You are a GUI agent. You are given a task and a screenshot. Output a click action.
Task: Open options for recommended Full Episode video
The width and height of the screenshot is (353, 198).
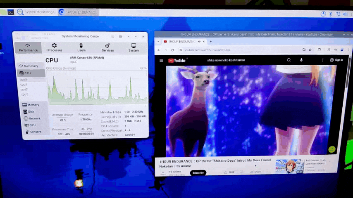pos(330,160)
